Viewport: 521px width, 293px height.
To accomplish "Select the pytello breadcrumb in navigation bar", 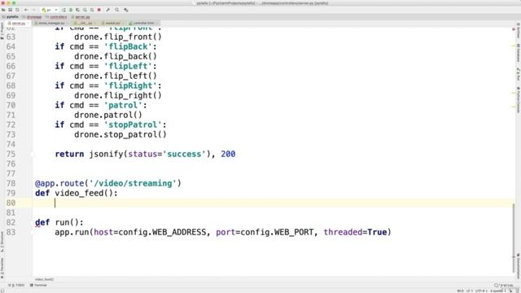I will [11, 16].
